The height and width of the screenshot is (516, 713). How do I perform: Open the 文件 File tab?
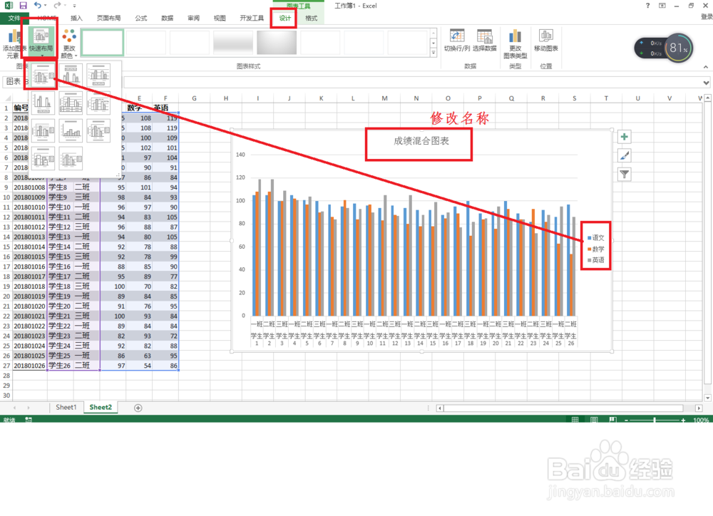[x=14, y=19]
